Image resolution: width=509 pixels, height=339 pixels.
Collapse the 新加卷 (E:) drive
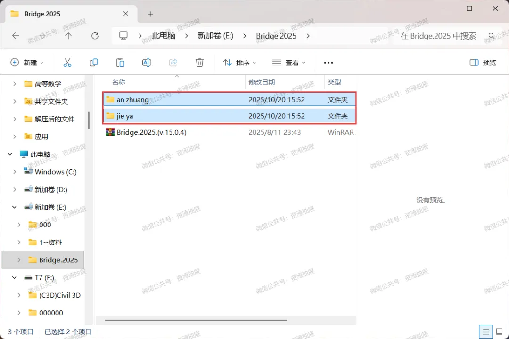pos(15,207)
